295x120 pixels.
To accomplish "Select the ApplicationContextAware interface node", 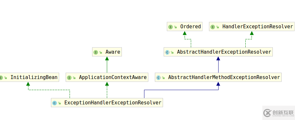I will [x=107, y=77].
